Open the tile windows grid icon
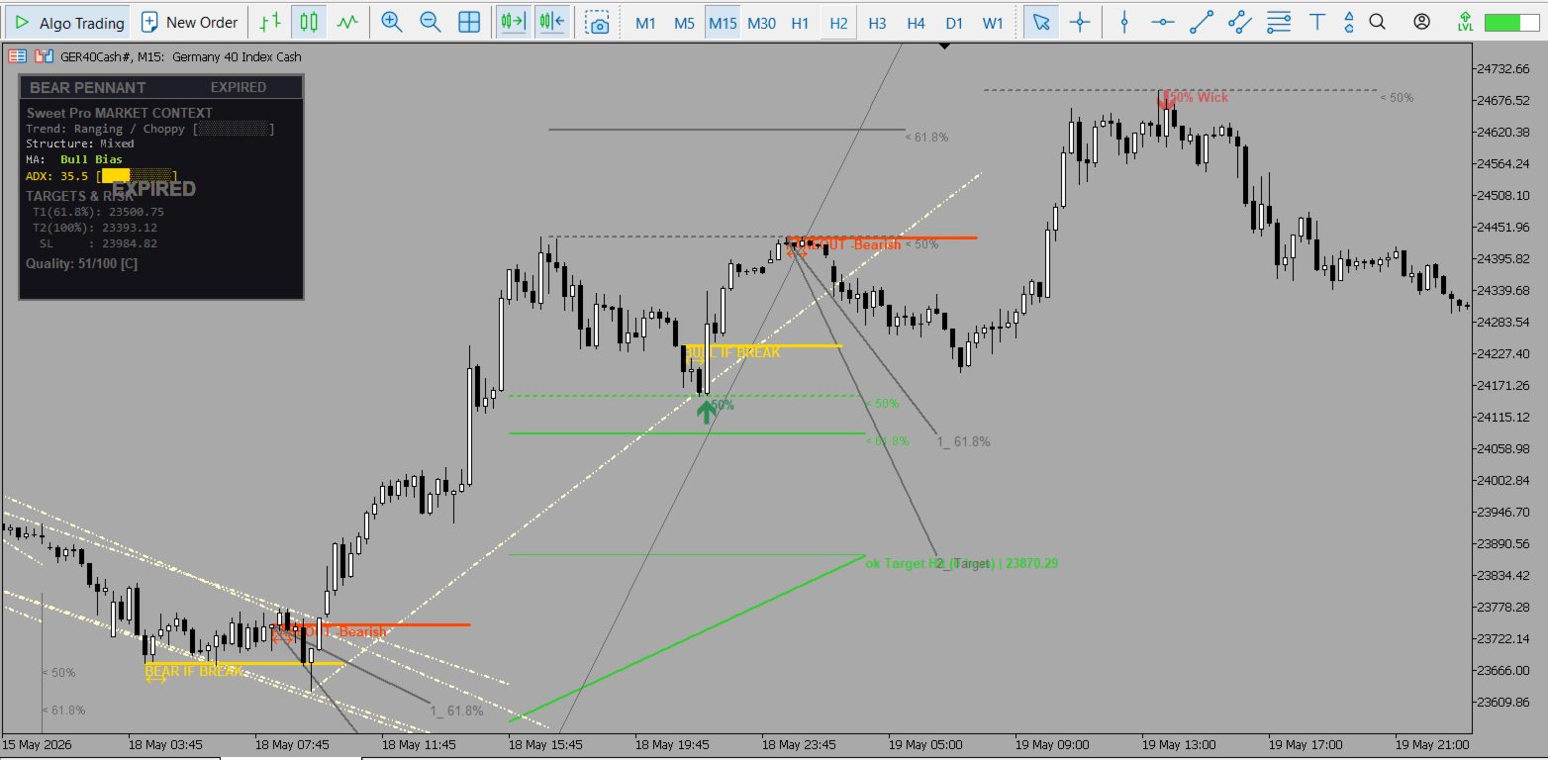The height and width of the screenshot is (760, 1548). tap(469, 22)
